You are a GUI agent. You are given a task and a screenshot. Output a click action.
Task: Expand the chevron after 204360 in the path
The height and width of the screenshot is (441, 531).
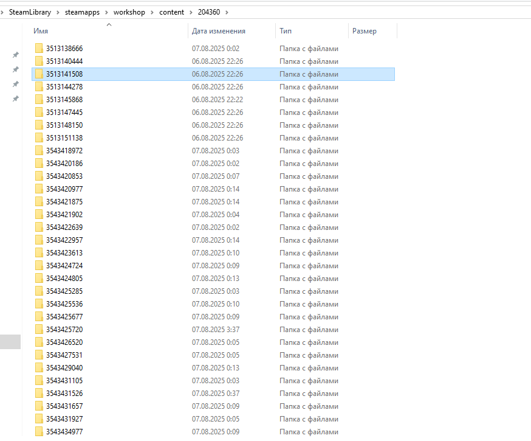click(227, 13)
